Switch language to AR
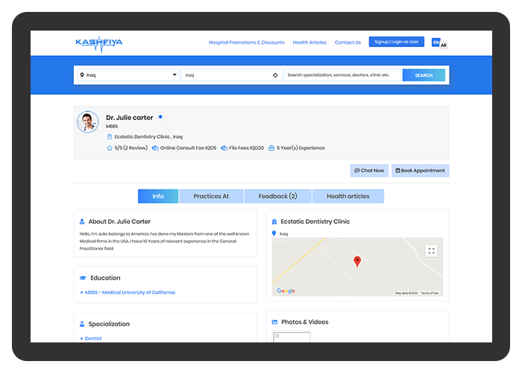The width and height of the screenshot is (522, 373). point(444,45)
